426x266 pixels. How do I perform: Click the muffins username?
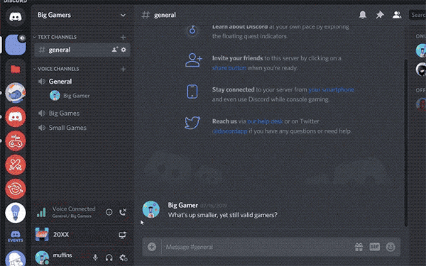click(62, 255)
